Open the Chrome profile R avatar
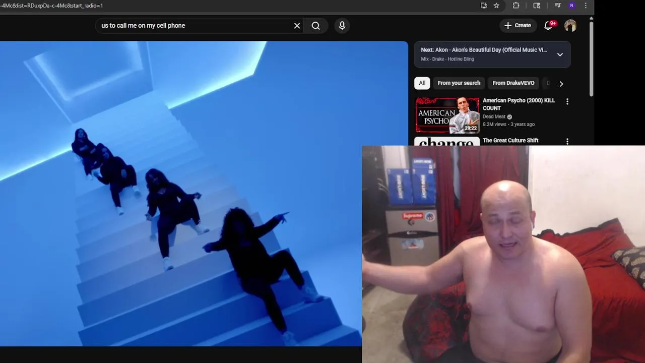Image resolution: width=645 pixels, height=363 pixels. [571, 6]
